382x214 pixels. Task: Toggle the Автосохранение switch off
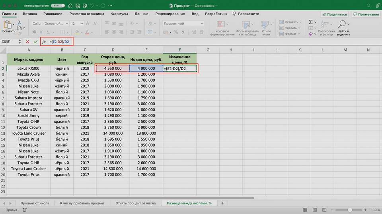coord(58,6)
